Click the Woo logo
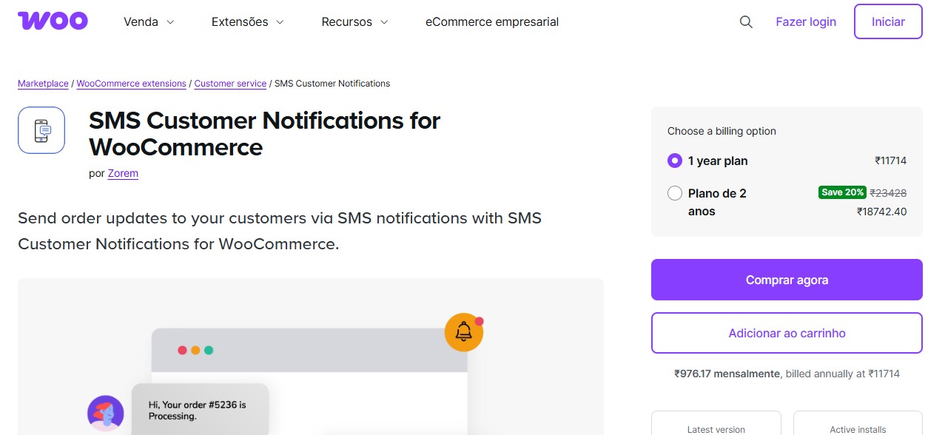This screenshot has width=945, height=435. [x=52, y=21]
